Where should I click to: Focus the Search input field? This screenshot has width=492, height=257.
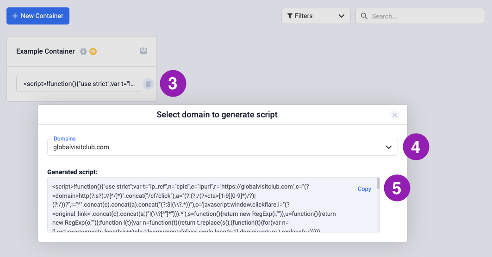pos(420,16)
